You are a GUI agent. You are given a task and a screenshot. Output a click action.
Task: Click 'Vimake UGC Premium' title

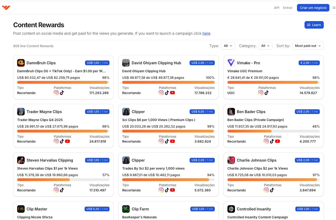[x=245, y=71]
